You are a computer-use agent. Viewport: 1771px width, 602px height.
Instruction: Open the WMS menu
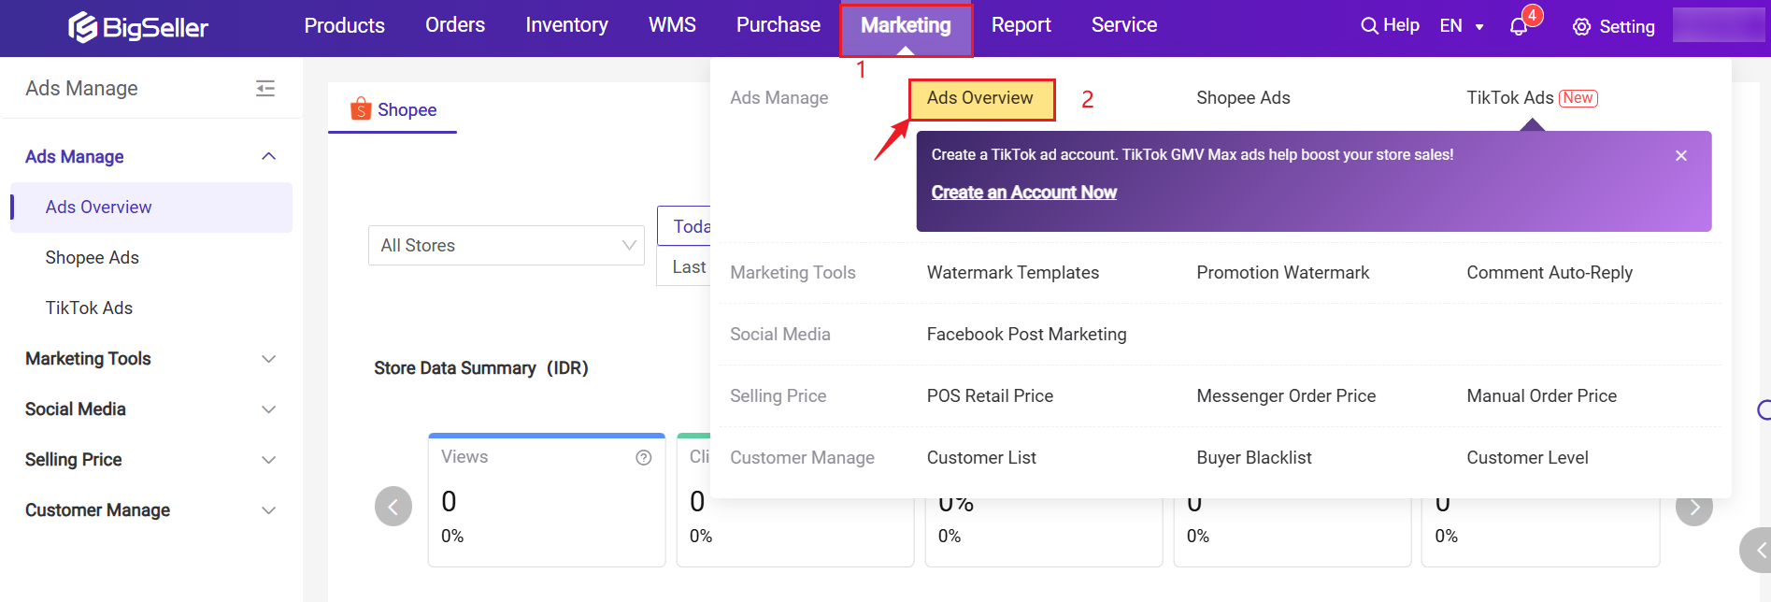[x=672, y=25]
